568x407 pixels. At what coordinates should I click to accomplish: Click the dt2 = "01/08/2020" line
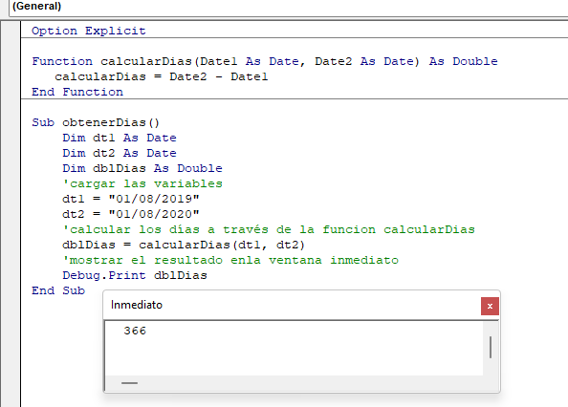click(131, 214)
